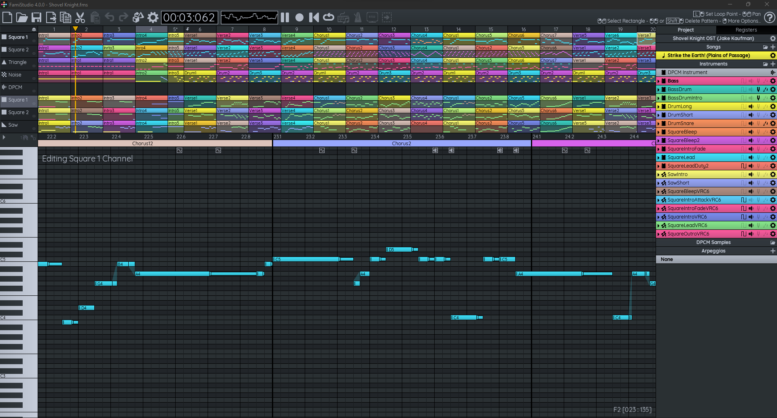
Task: Cut the selection with the scissors icon
Action: [x=80, y=17]
